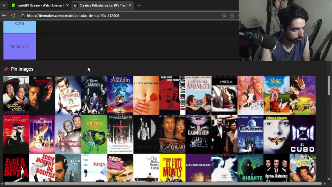
Task: Pick the Bailando con Lobos poster
Action: coord(16,134)
